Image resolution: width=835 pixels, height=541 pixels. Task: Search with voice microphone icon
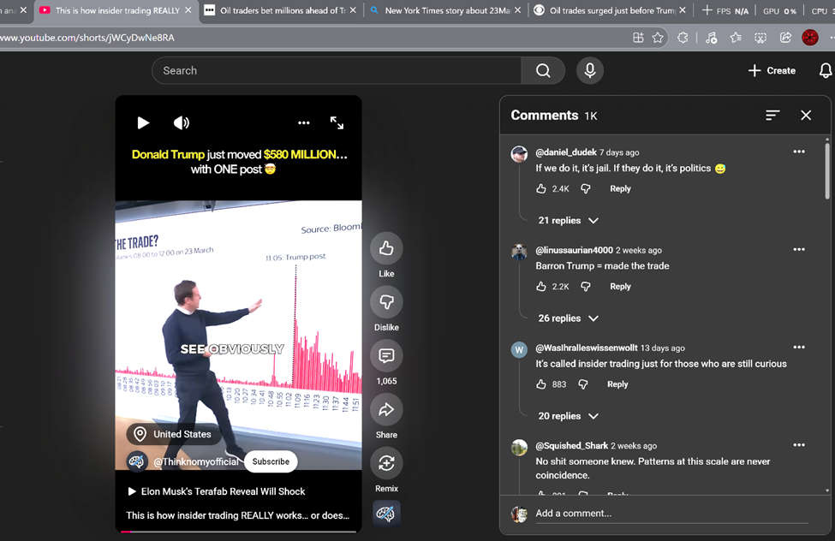tap(589, 71)
